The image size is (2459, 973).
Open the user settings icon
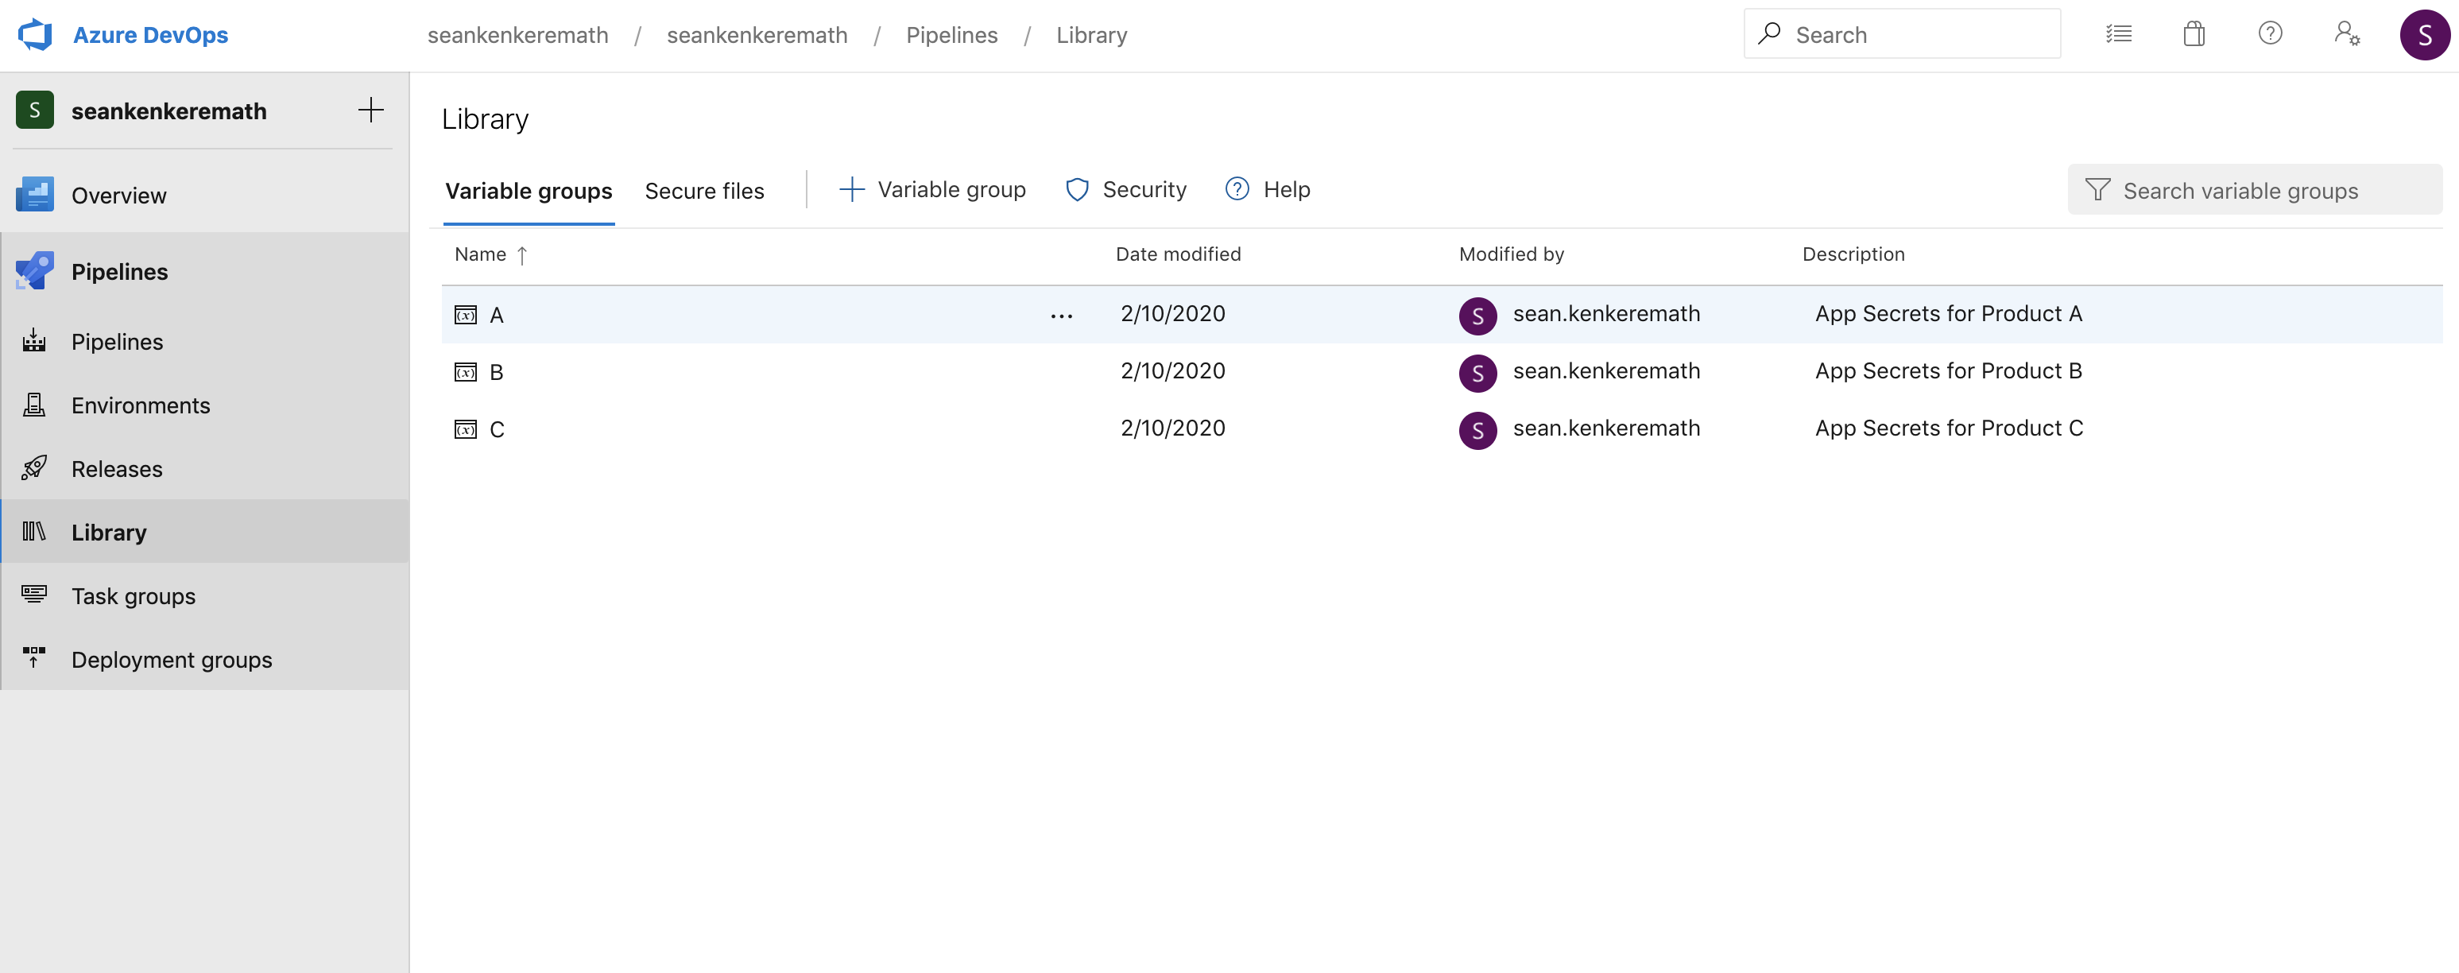2346,34
